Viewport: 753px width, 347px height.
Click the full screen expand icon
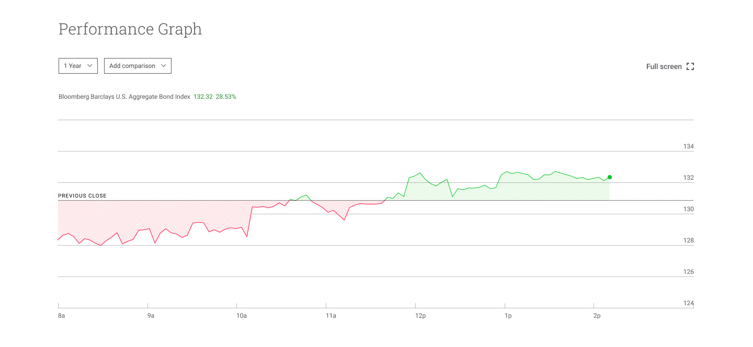690,66
